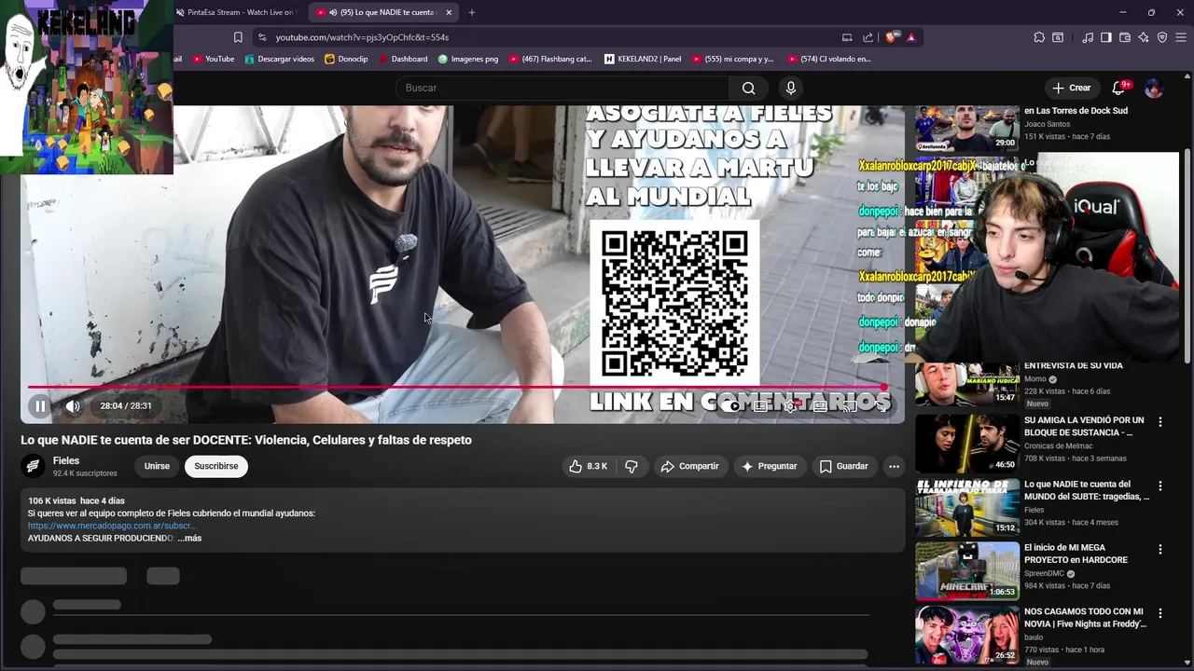Toggle subtitles button in the player
This screenshot has height=671, width=1194.
click(x=761, y=406)
